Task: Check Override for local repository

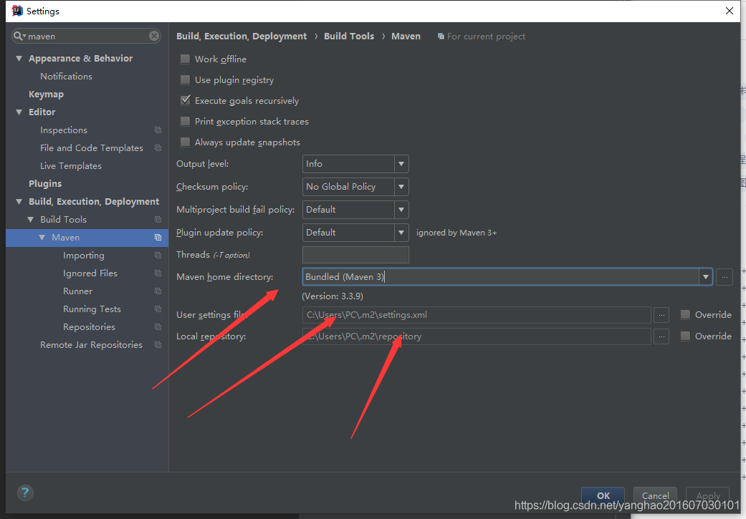Action: (x=686, y=336)
